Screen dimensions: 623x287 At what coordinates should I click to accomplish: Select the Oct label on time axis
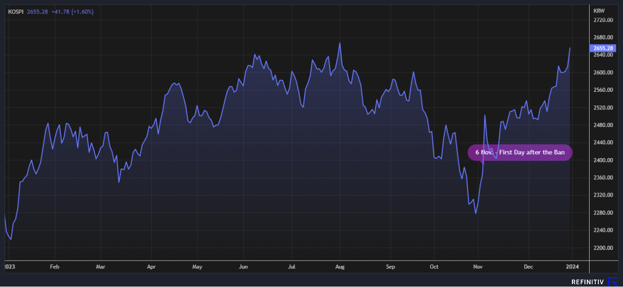[434, 267]
